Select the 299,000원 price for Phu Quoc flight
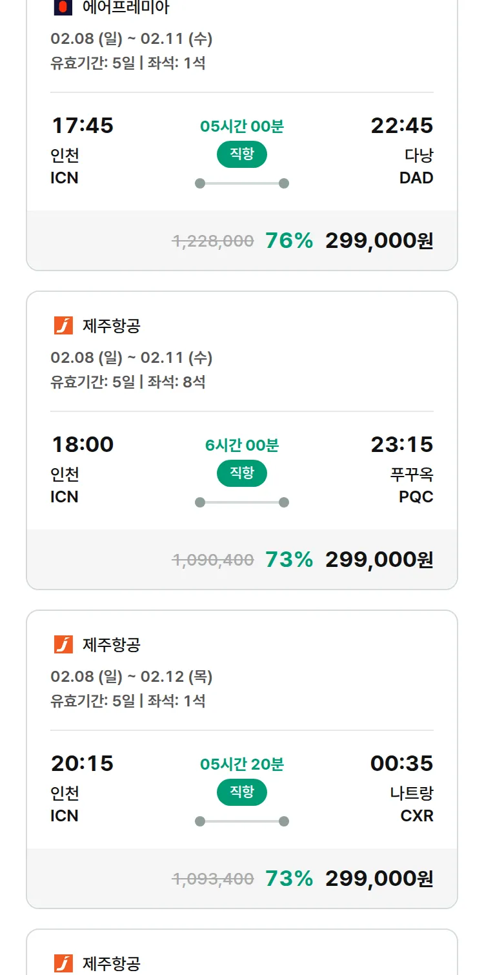The image size is (484, 975). tap(379, 560)
